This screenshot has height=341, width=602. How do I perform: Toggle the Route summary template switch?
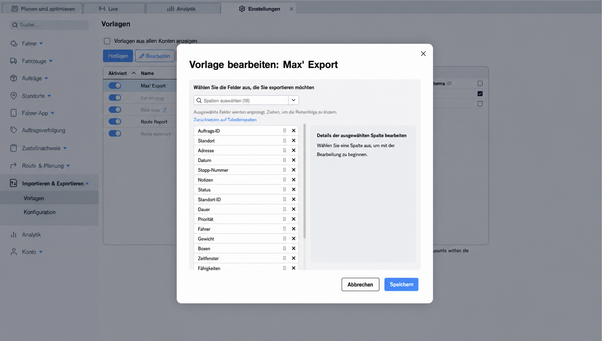[115, 133]
